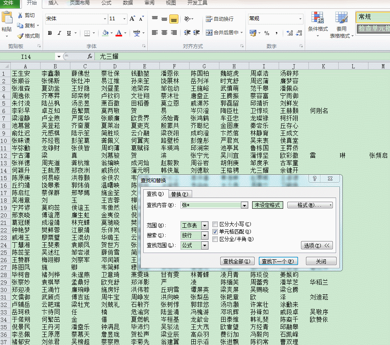Open 搜索 order dropdown 按行

(x=205, y=236)
